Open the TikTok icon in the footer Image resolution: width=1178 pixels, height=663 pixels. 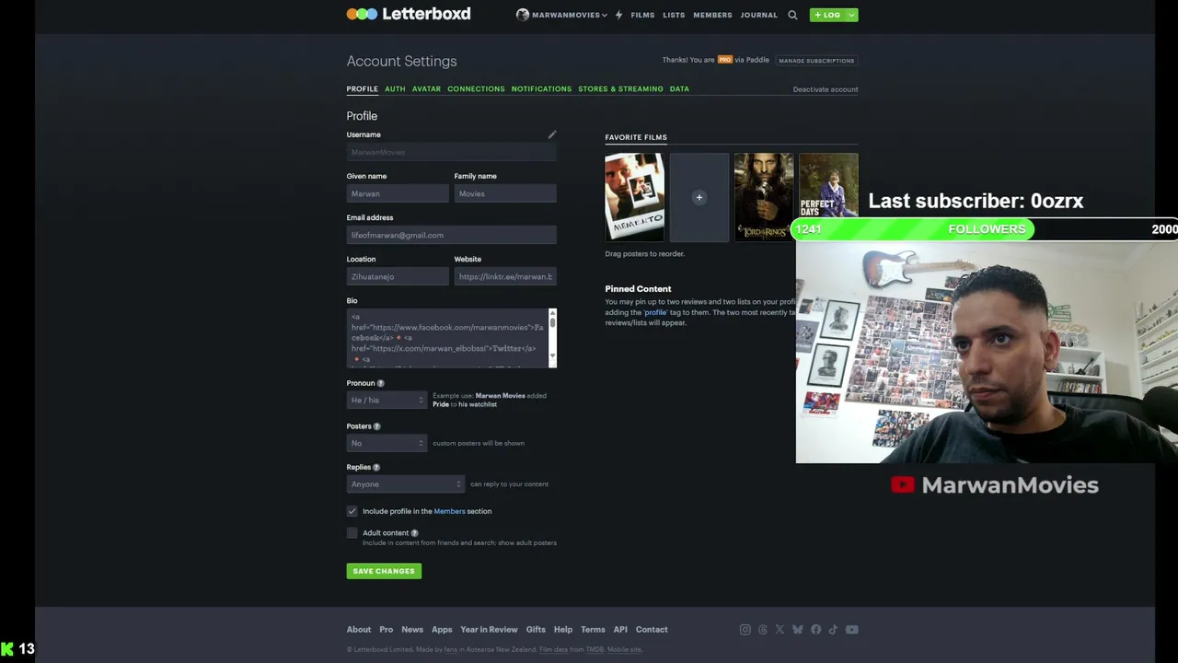[x=834, y=630]
